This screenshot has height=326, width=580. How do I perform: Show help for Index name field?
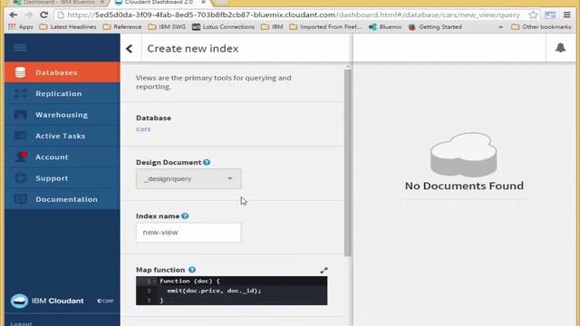[x=185, y=216]
